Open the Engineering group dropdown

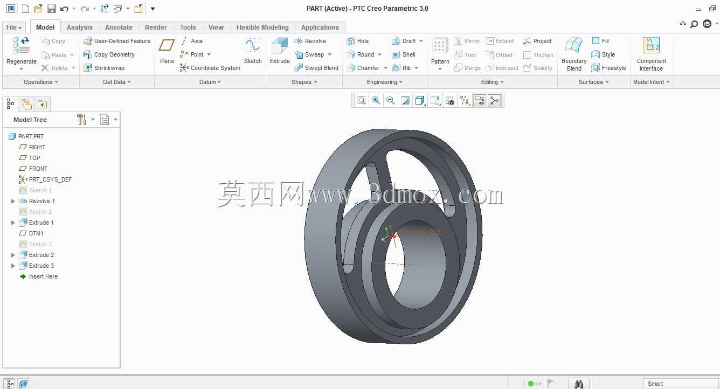tap(385, 82)
